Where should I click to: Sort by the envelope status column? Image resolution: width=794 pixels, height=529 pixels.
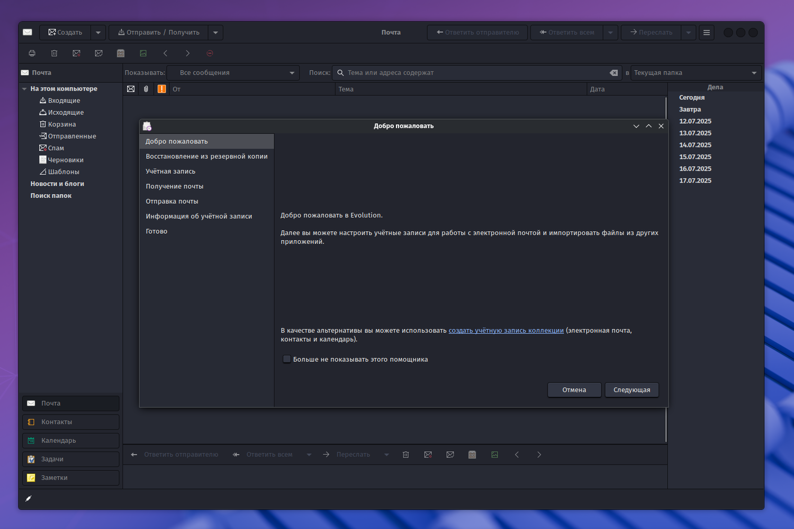click(x=131, y=89)
